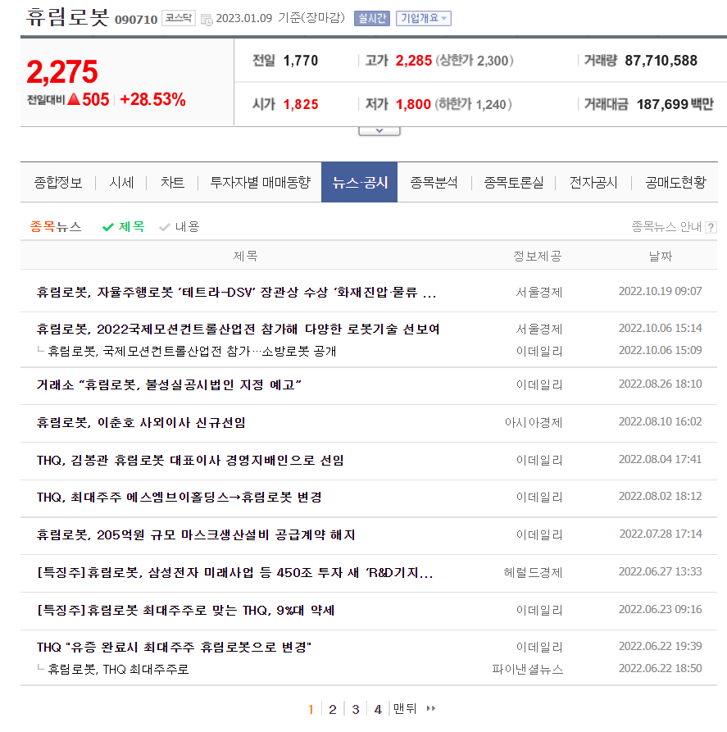Click the 휴림로봇 stock name heading

point(68,17)
